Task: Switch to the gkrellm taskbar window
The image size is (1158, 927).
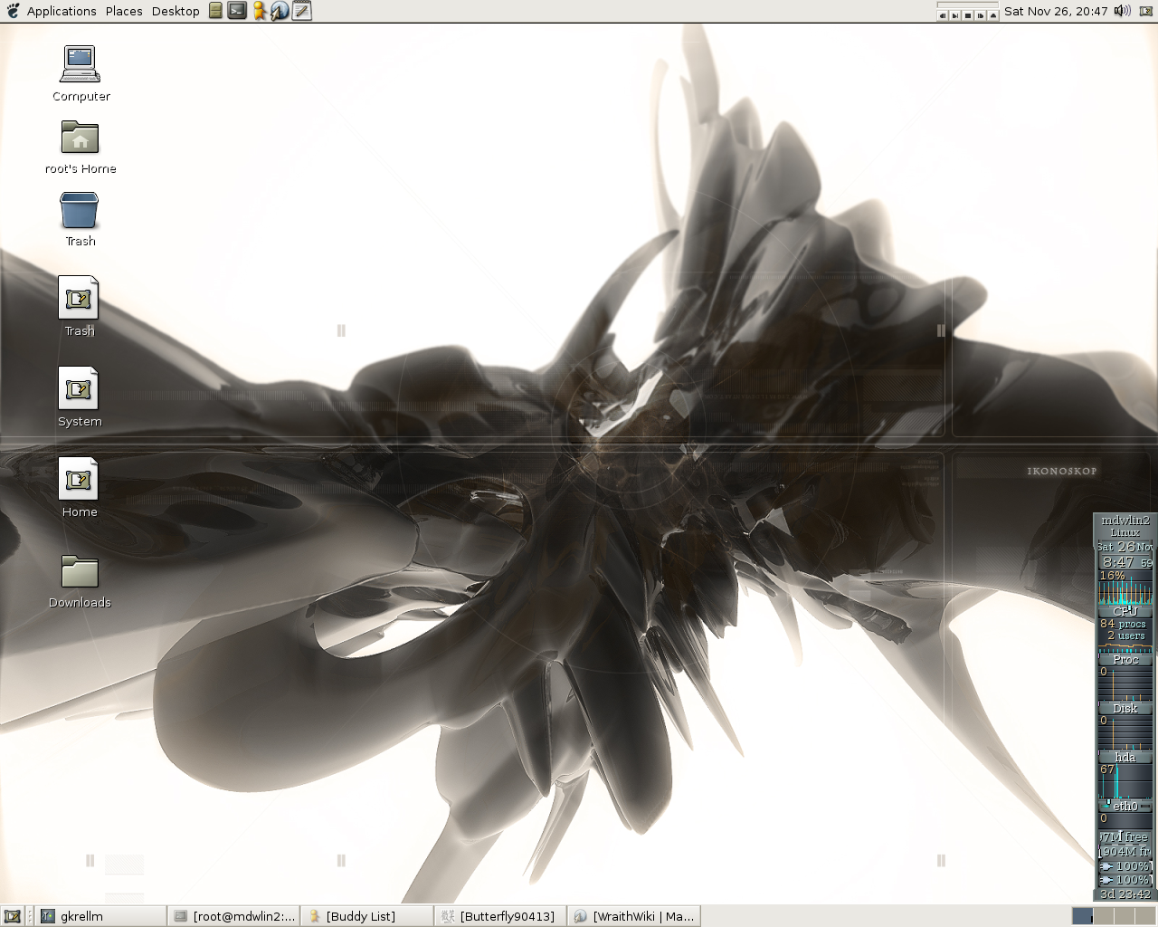Action: pos(100,916)
